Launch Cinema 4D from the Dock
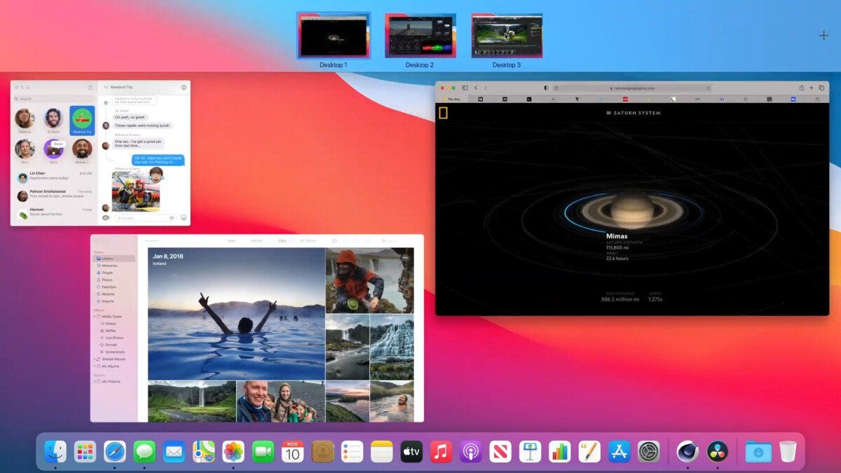This screenshot has height=473, width=841. tap(688, 451)
